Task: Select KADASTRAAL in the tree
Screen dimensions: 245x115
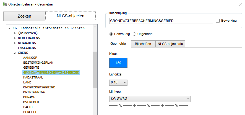Action: tap(33, 77)
